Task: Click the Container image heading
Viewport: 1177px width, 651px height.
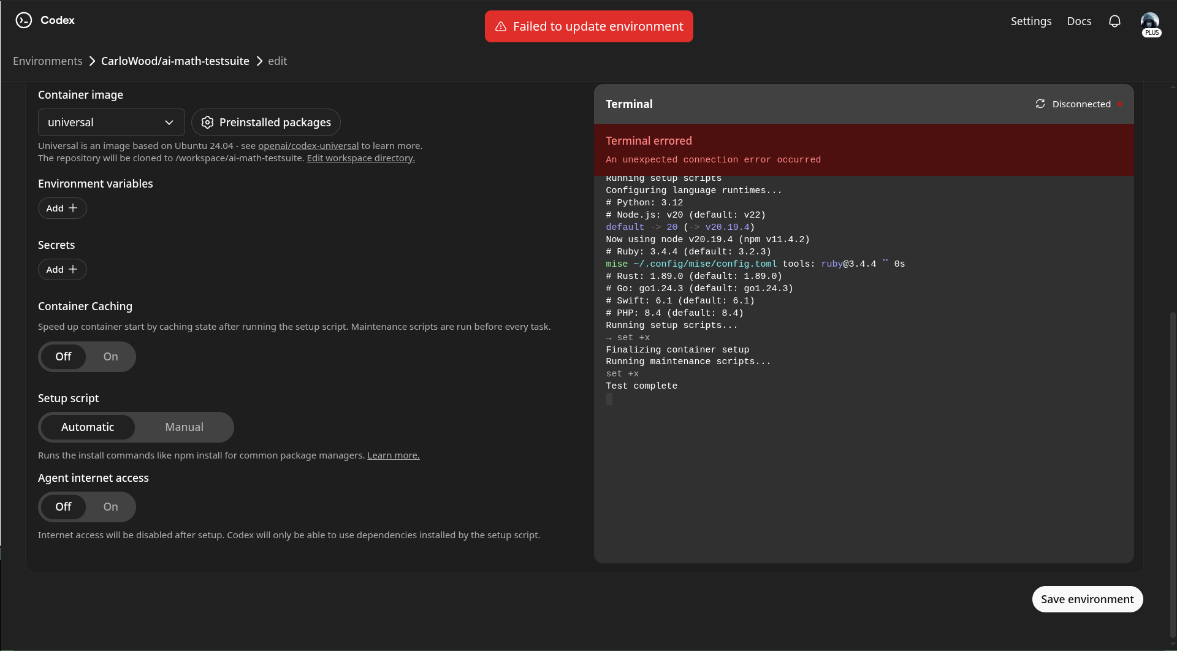Action: point(80,95)
